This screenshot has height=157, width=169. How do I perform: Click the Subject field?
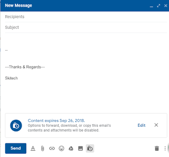(86, 27)
